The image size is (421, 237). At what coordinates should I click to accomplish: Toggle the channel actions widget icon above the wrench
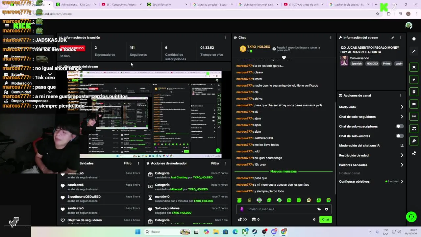coord(414,129)
